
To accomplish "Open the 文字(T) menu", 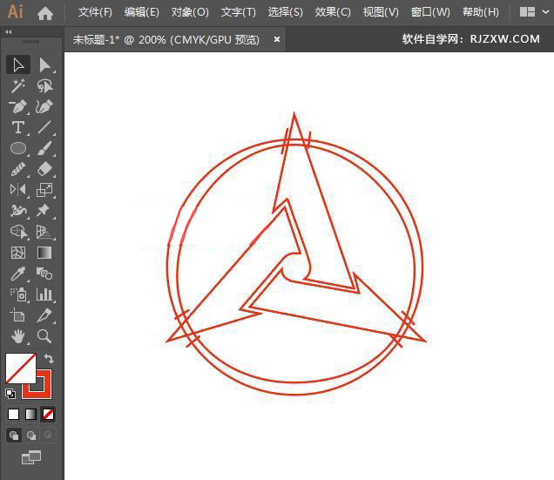I will [239, 12].
